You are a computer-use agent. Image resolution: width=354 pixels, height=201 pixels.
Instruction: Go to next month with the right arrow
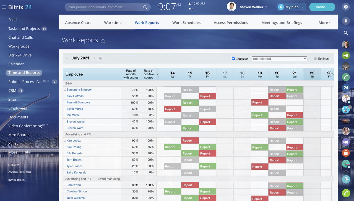94,58
